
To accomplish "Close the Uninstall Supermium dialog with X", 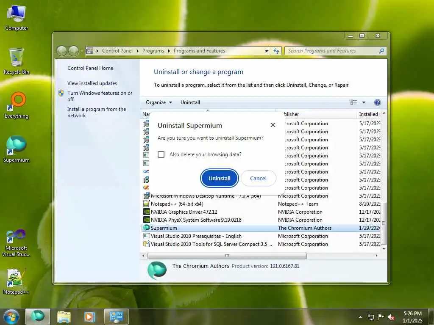I will [x=273, y=125].
